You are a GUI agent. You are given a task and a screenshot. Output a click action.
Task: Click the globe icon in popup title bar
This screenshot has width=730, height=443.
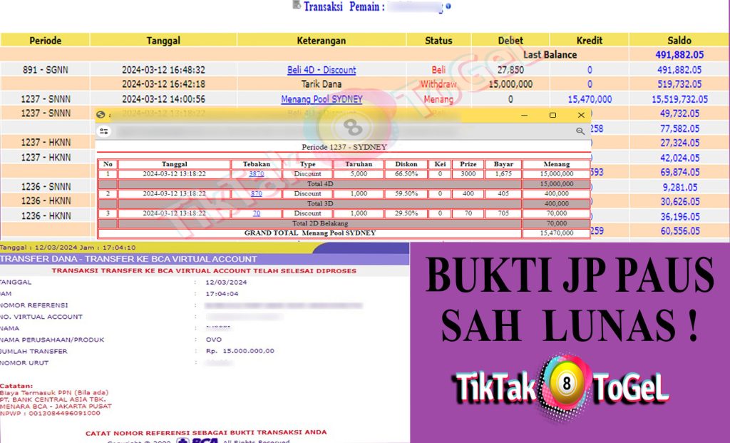101,115
